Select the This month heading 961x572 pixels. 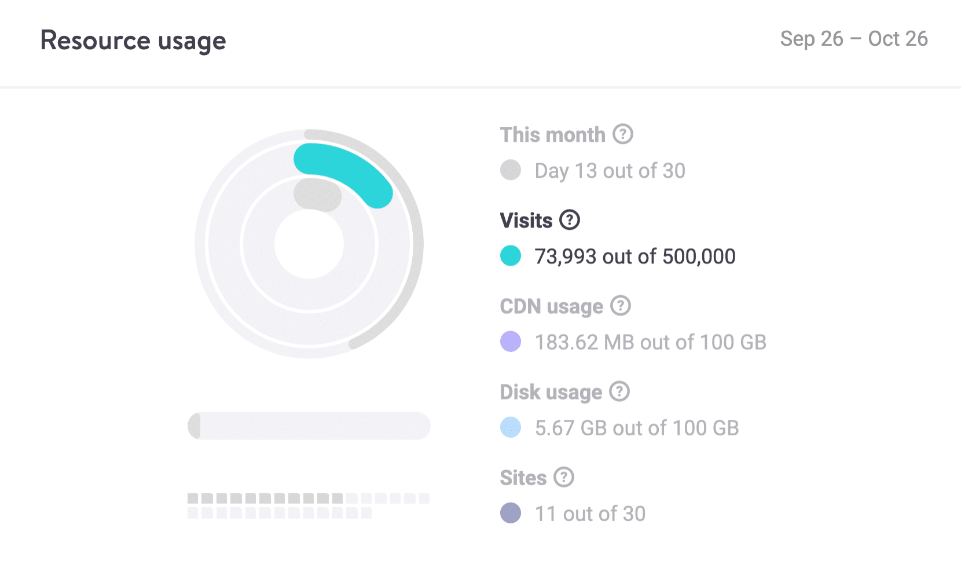553,135
